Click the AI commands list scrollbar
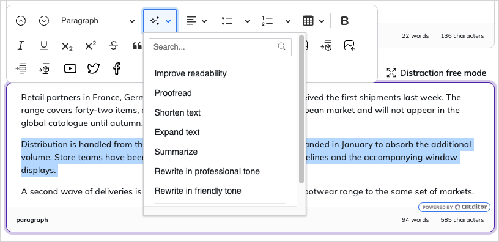This screenshot has height=242, width=499. pos(301,109)
